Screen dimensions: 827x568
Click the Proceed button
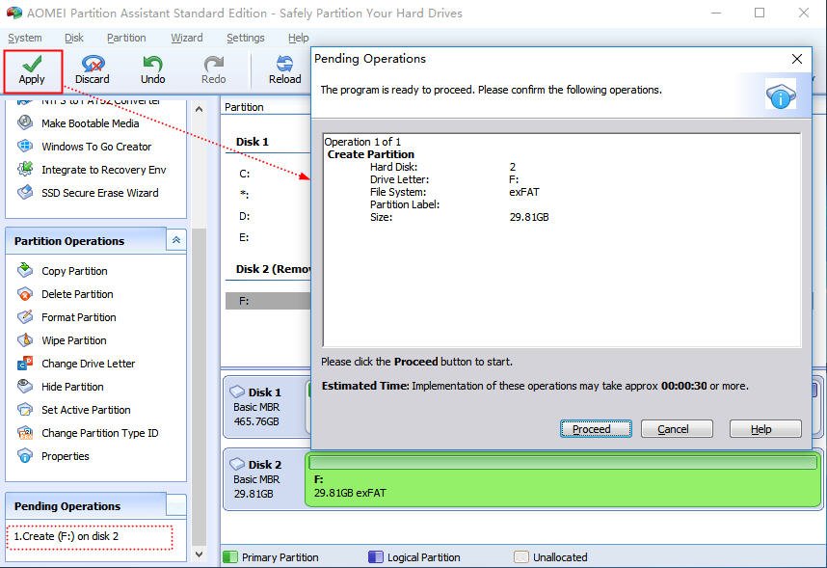click(x=596, y=428)
